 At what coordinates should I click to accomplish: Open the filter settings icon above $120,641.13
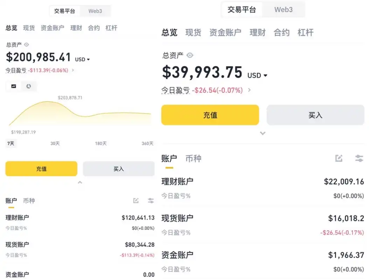tap(151, 200)
